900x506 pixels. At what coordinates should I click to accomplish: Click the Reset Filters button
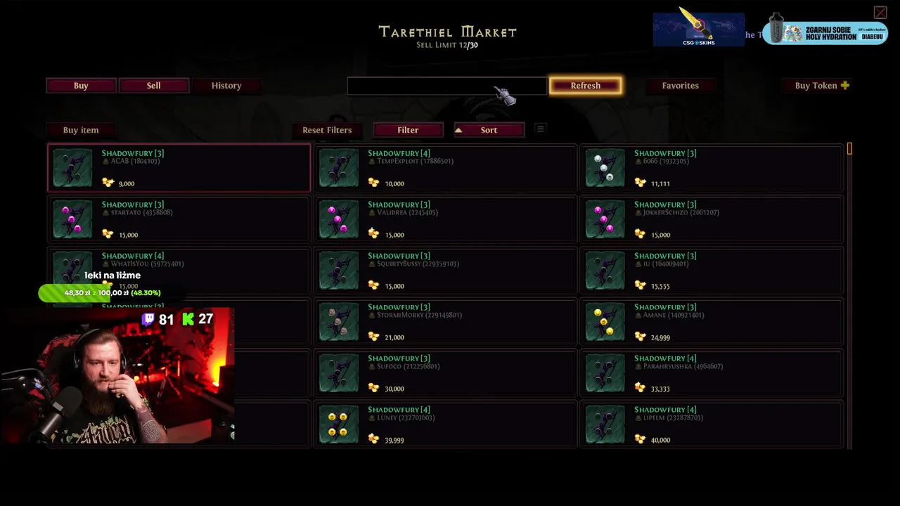(327, 130)
